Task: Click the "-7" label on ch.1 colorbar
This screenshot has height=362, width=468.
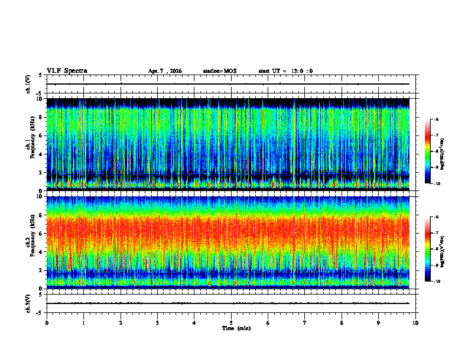Action: [x=436, y=135]
